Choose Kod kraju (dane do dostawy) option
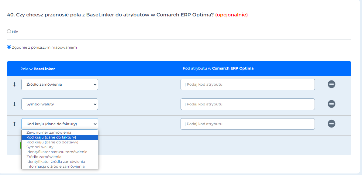 (52, 142)
